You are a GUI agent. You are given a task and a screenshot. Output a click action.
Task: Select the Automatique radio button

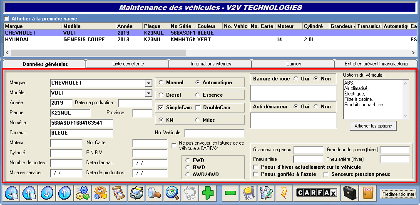point(198,82)
